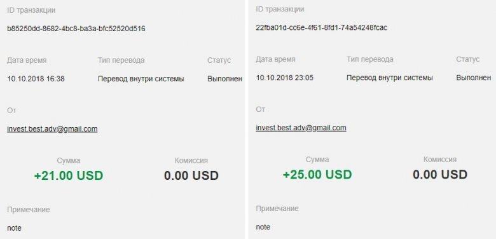Click the left 'ID транзакции' label
The height and width of the screenshot is (239, 496).
tap(31, 10)
